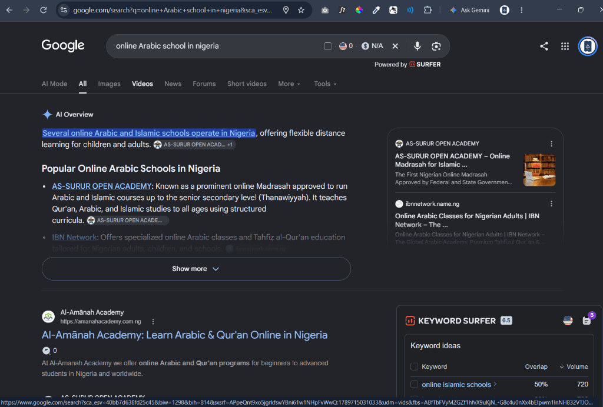The image size is (603, 407).
Task: Open Chrome three-dot menu
Action: click(522, 10)
